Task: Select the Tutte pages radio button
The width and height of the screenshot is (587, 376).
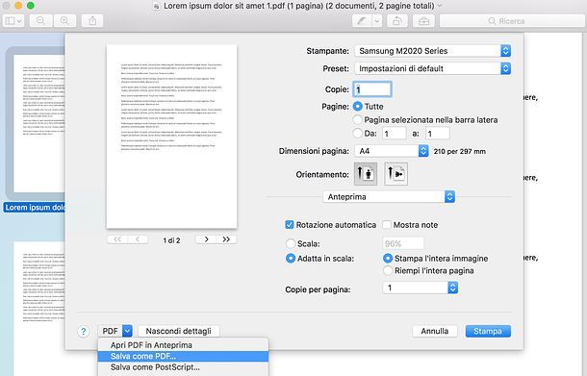Action: point(358,107)
